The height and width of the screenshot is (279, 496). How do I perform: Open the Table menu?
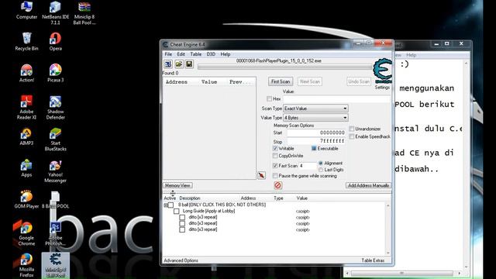[196, 54]
